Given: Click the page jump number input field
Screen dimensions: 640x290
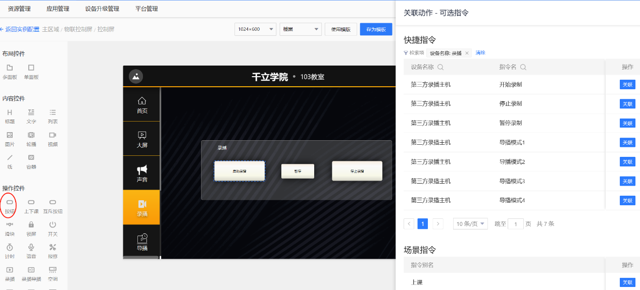Looking at the screenshot, I should (515, 223).
